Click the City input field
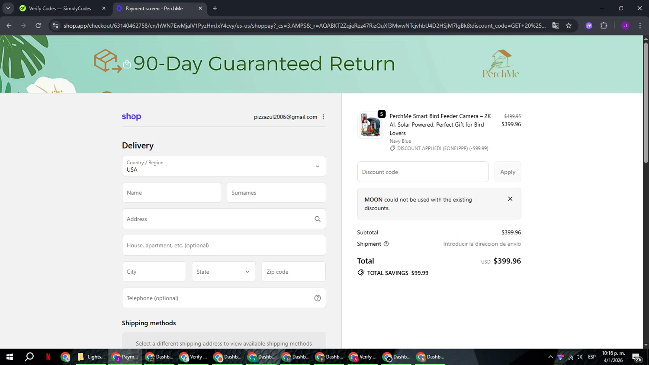The height and width of the screenshot is (365, 649). pyautogui.click(x=154, y=272)
